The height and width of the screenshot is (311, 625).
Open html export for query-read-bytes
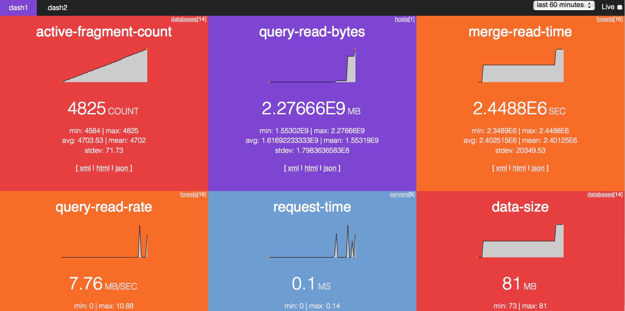(x=311, y=168)
